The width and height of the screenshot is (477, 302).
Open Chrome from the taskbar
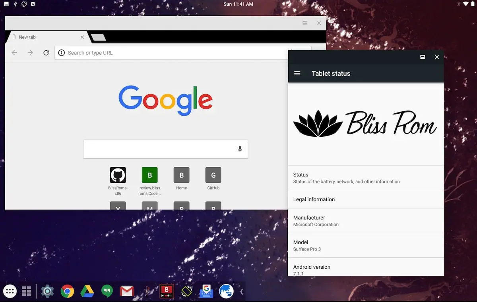67,292
